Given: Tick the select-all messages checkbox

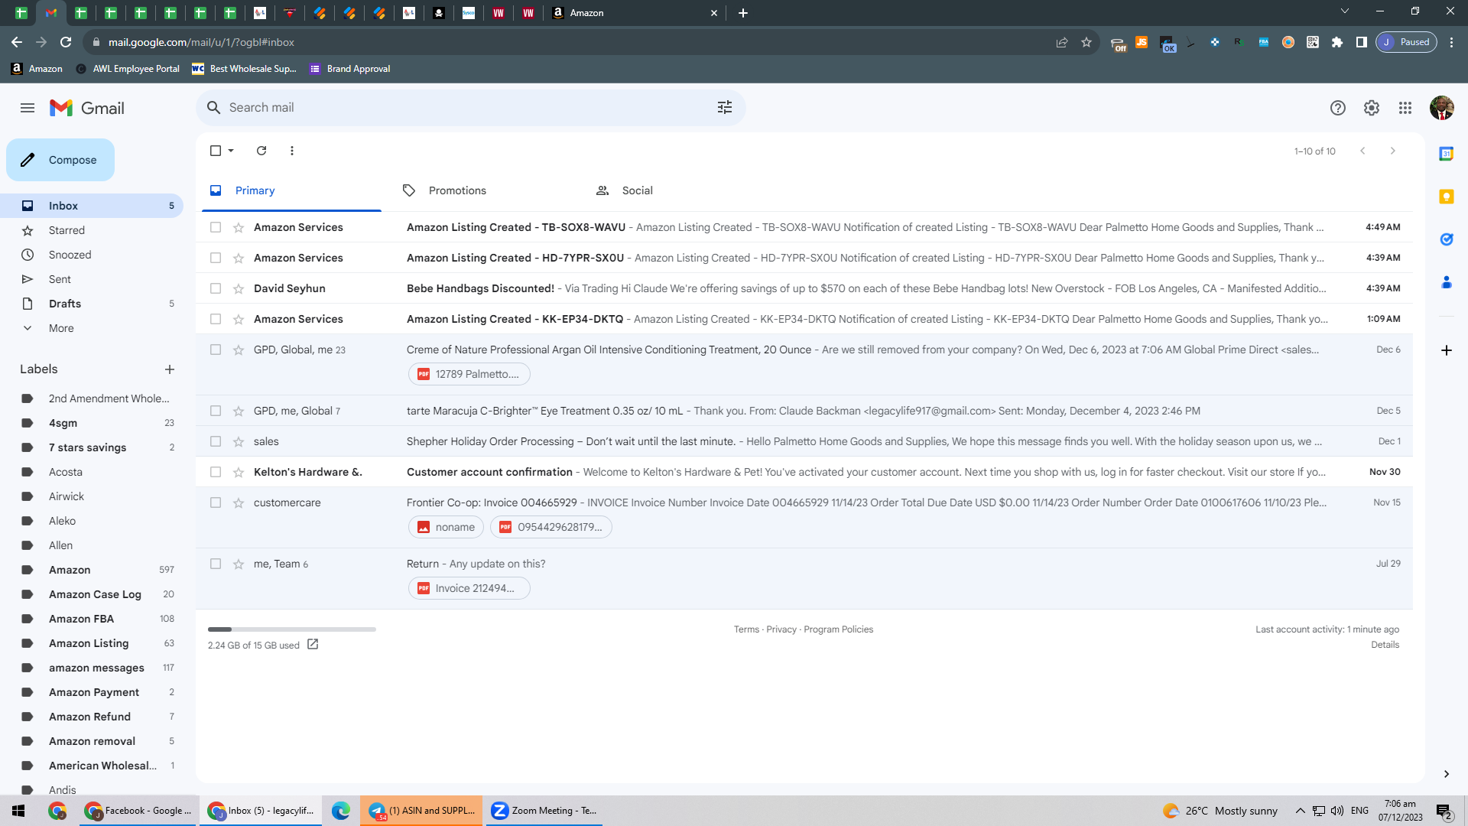Looking at the screenshot, I should (x=216, y=151).
